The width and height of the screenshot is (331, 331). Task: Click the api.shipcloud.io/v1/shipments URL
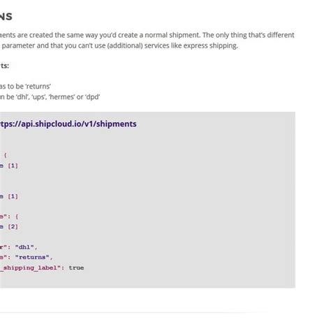68,124
